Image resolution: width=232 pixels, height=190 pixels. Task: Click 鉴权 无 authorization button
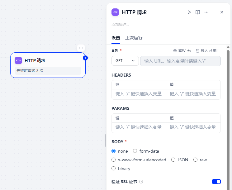tap(182, 51)
